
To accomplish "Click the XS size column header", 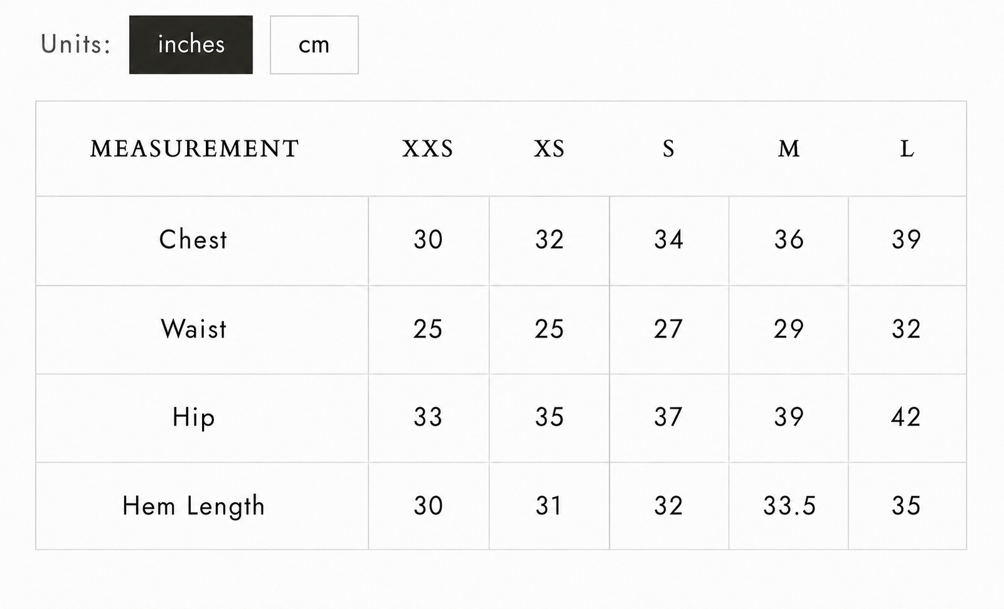I will coord(549,149).
